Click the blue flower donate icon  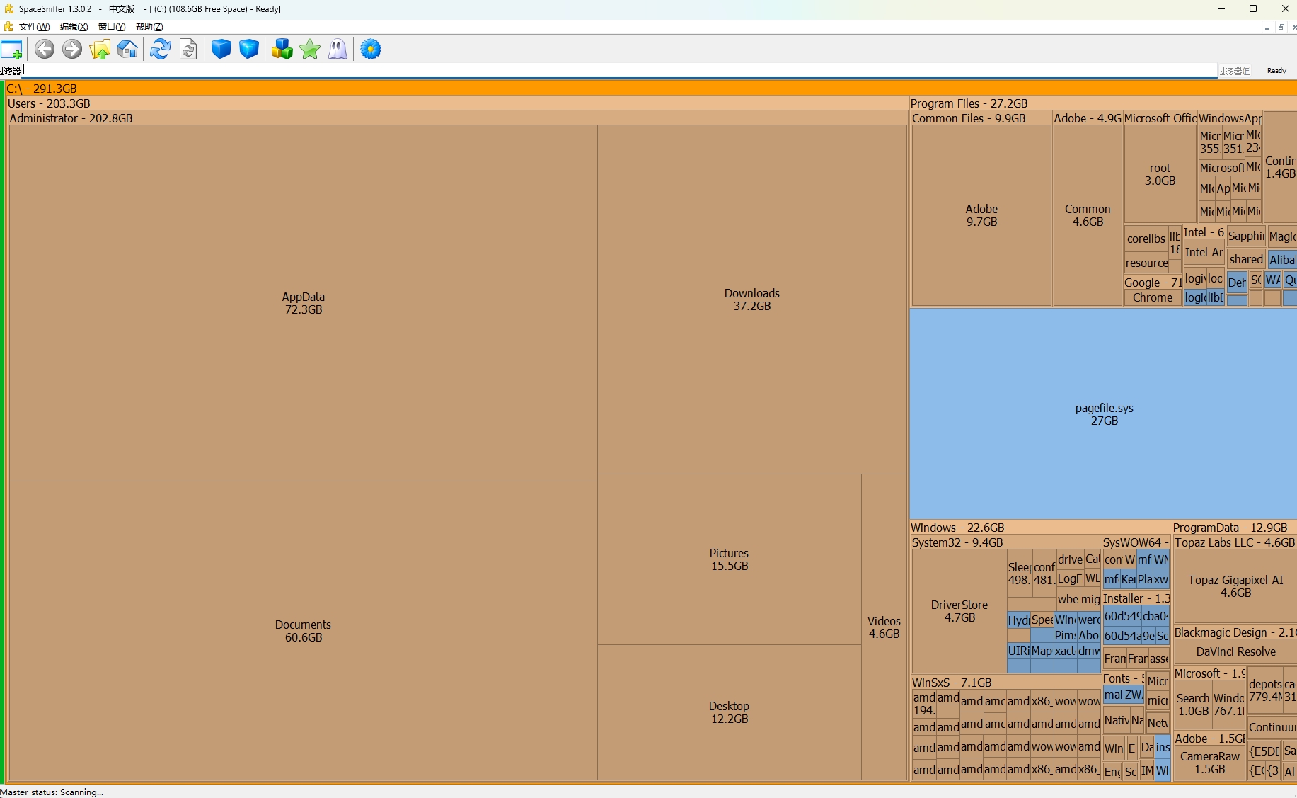371,50
